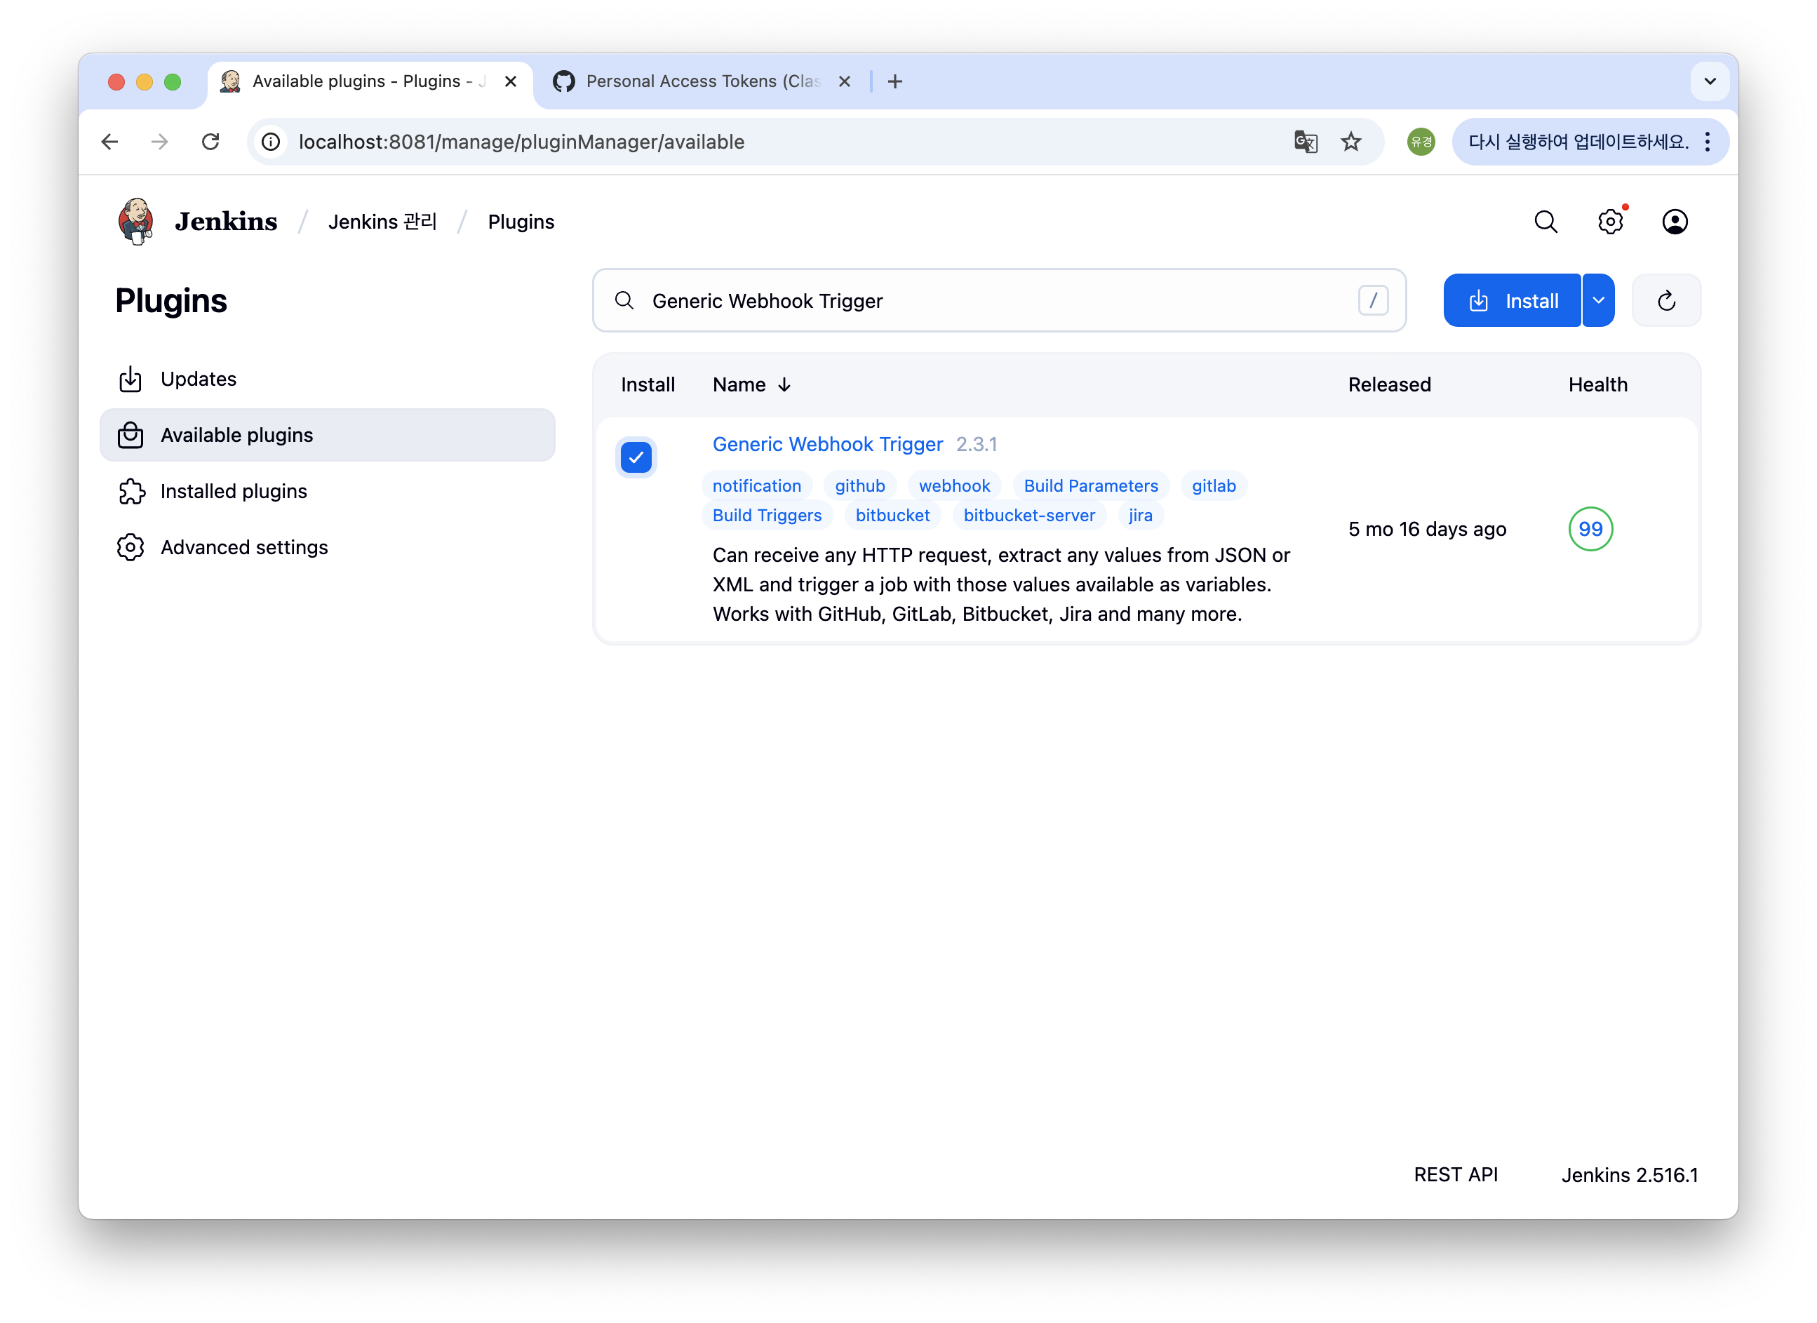Image resolution: width=1817 pixels, height=1323 pixels.
Task: Expand the Install button dropdown arrow
Action: pos(1598,301)
